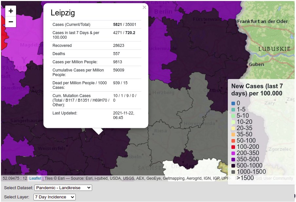Image resolution: width=296 pixels, height=202 pixels.
Task: Click the 9813 cases per million value
Action: click(x=117, y=62)
